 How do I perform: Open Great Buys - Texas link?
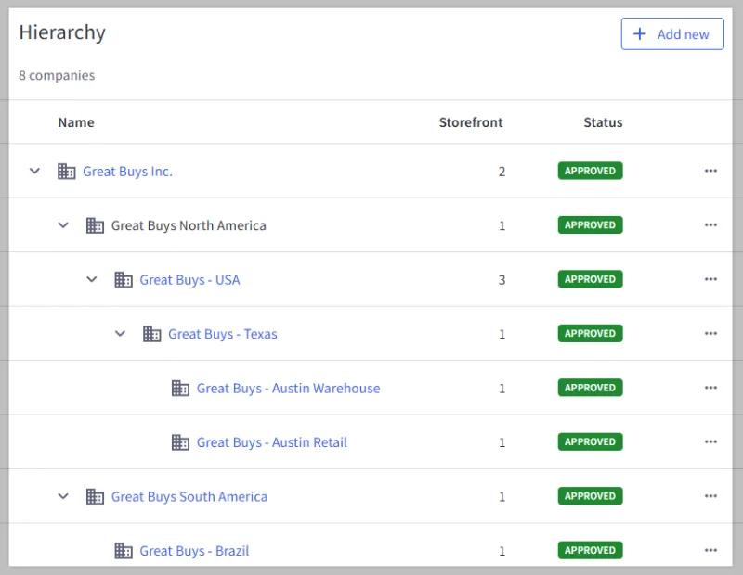[223, 334]
